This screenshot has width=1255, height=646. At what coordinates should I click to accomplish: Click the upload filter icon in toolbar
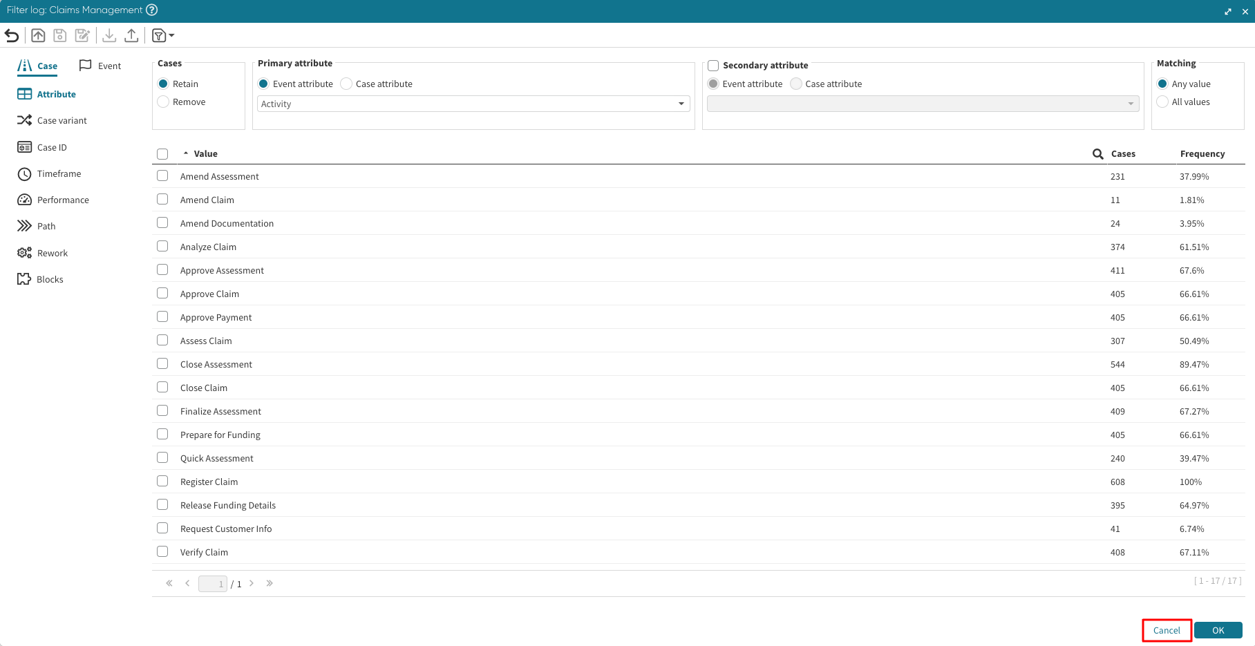pyautogui.click(x=131, y=35)
